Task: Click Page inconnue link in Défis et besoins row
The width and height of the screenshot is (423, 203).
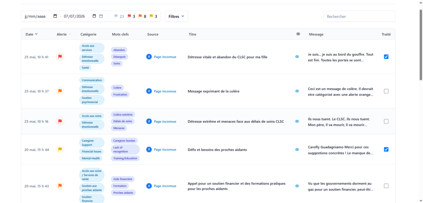Action: coord(165,149)
